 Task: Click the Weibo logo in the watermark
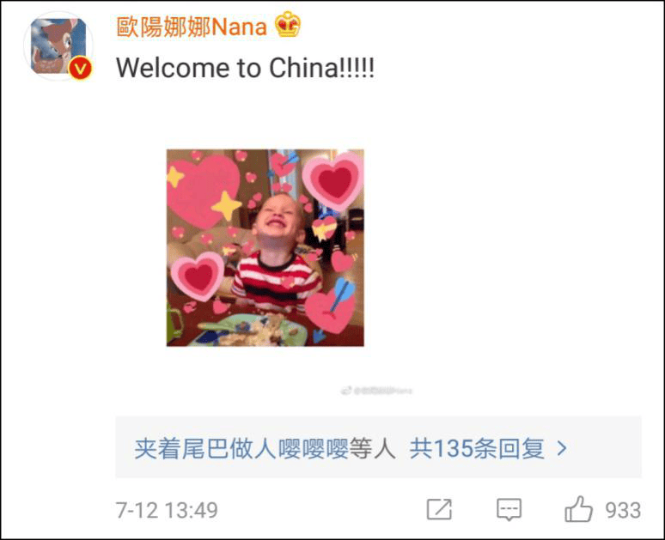coord(345,391)
